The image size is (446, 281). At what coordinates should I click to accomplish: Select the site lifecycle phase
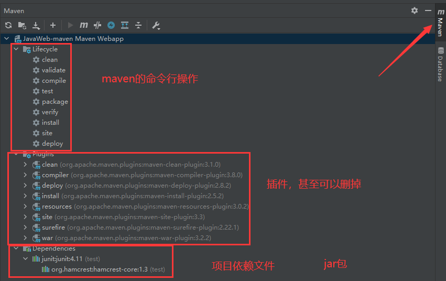pyautogui.click(x=47, y=133)
